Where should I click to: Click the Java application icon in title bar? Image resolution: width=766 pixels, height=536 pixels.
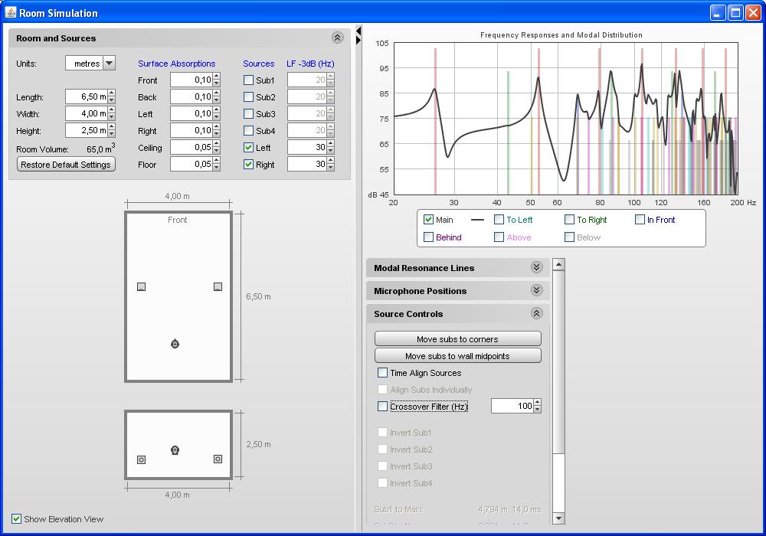click(11, 13)
